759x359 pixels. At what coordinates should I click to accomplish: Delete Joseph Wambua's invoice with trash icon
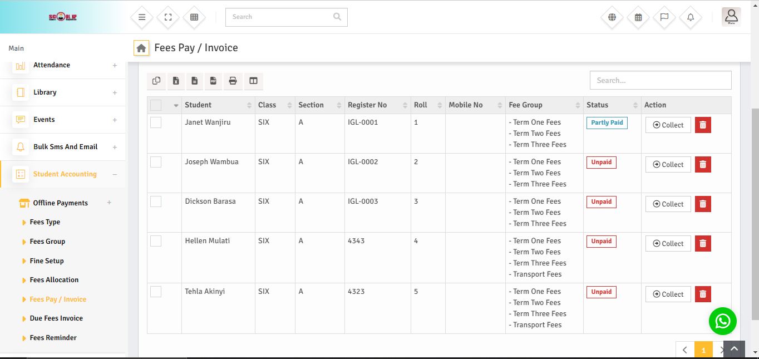[x=703, y=164]
